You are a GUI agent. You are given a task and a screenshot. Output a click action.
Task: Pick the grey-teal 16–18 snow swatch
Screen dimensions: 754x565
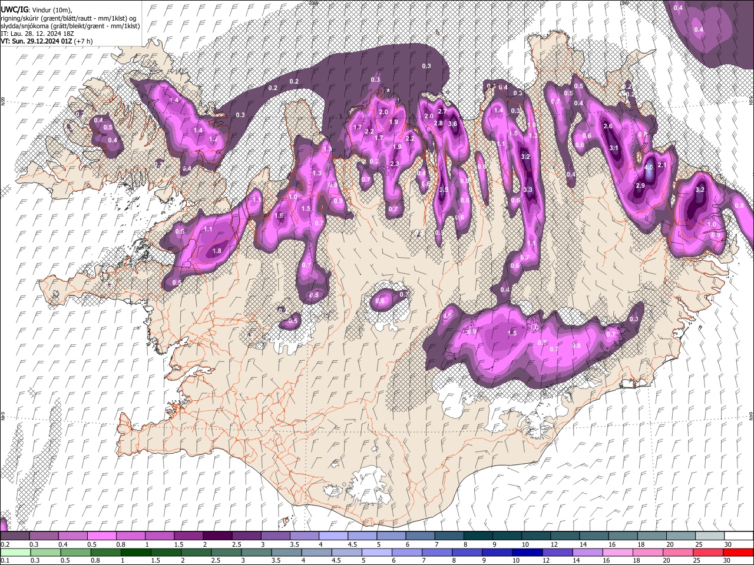(x=623, y=536)
